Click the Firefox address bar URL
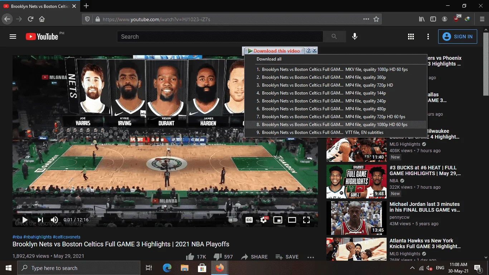This screenshot has width=489, height=275. [x=156, y=19]
